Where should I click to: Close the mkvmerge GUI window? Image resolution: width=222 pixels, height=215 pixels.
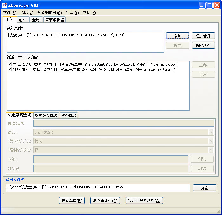click(x=217, y=5)
